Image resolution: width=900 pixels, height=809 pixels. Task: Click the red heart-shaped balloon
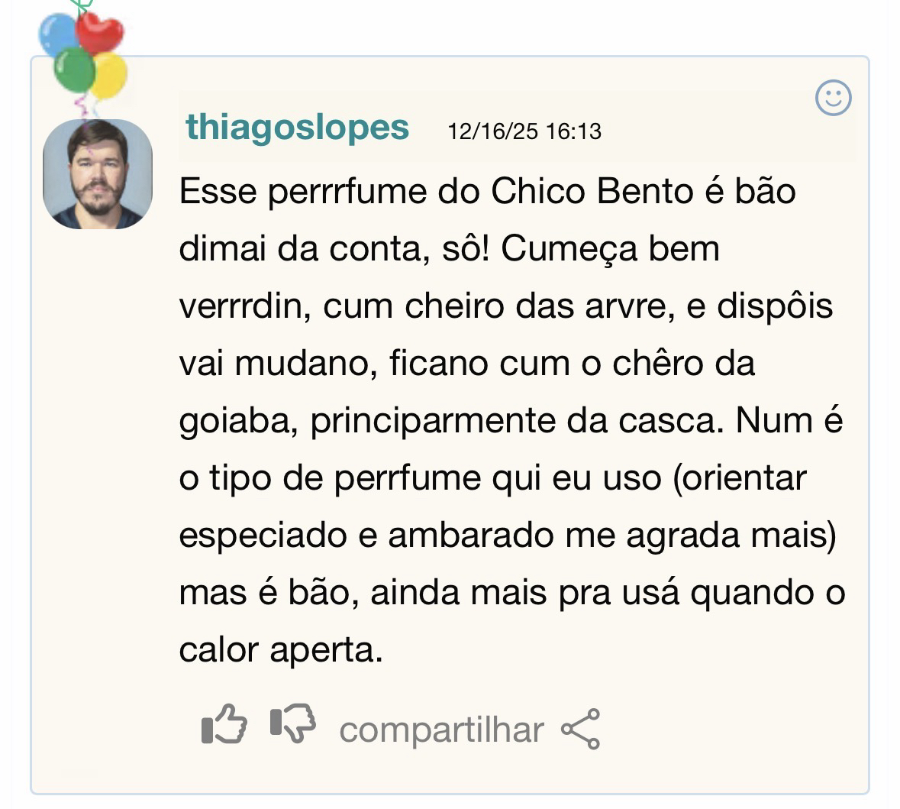pyautogui.click(x=101, y=32)
